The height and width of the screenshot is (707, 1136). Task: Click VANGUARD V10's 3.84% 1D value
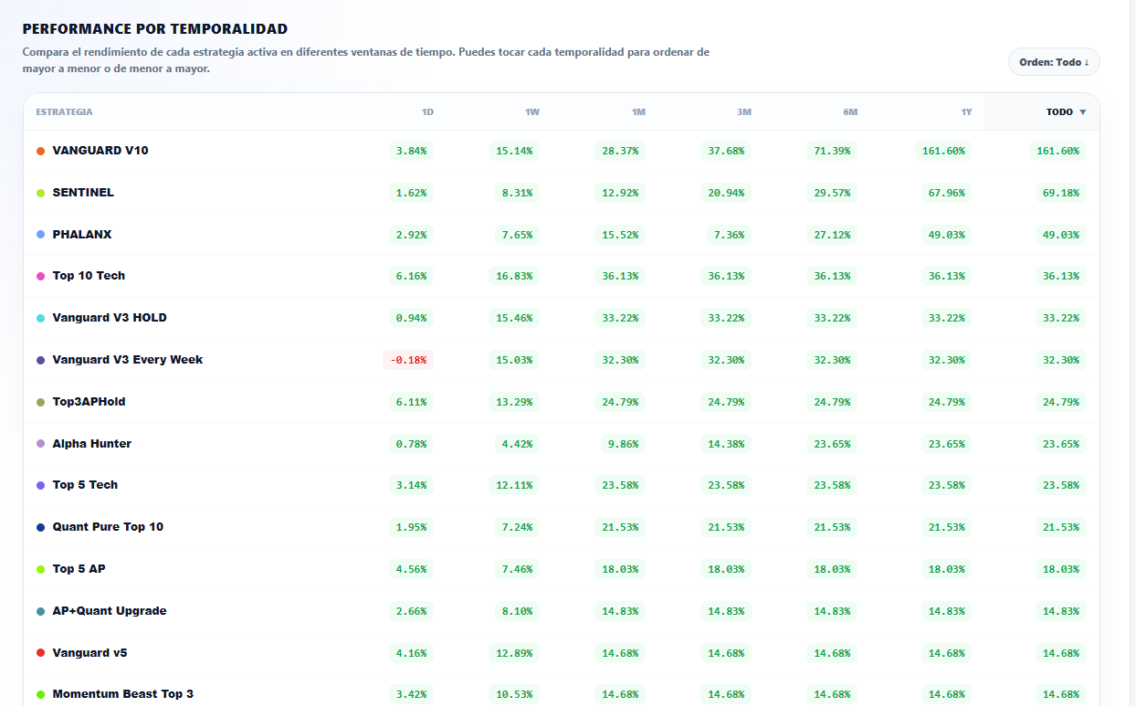click(412, 151)
